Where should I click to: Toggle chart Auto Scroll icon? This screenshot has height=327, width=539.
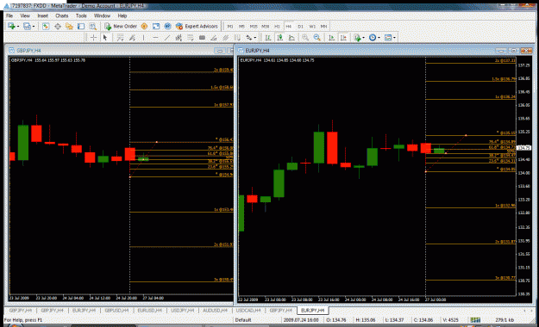pyautogui.click(x=331, y=37)
